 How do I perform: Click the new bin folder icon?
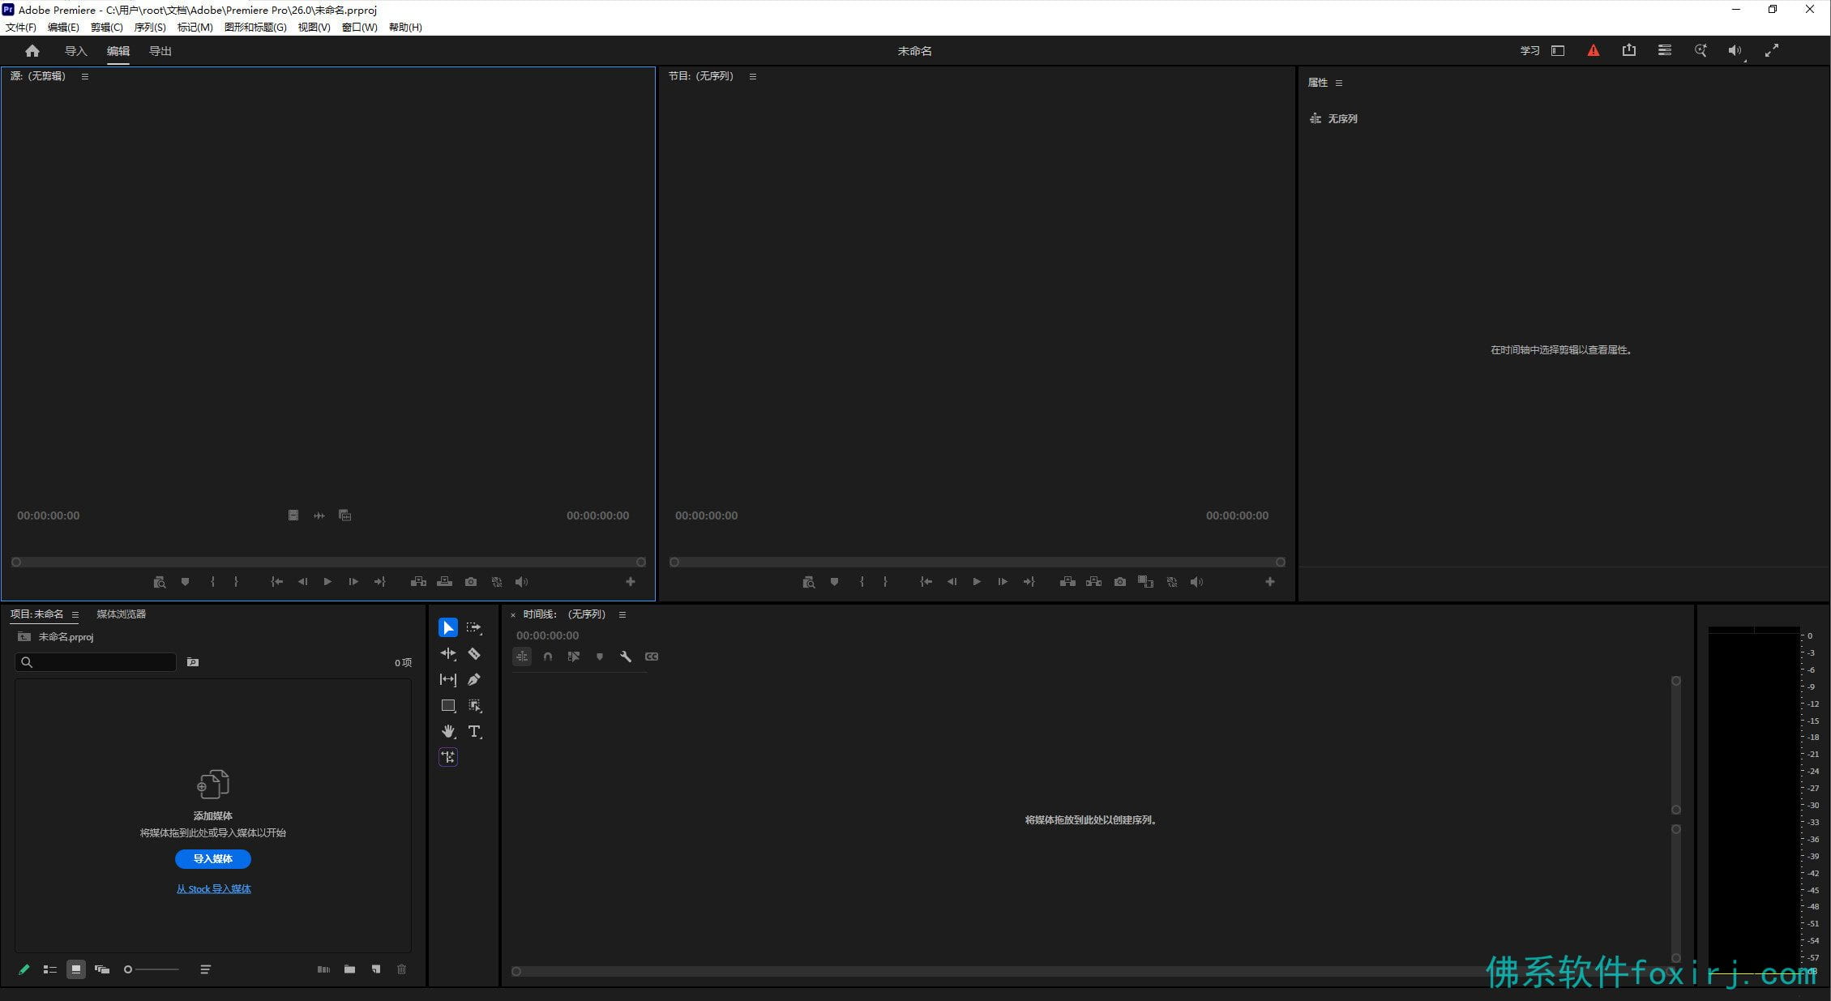pos(349,969)
